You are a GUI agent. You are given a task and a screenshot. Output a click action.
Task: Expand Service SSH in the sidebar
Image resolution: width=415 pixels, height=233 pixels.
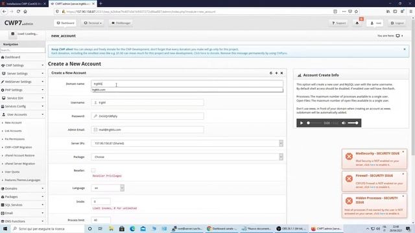(x=23, y=98)
